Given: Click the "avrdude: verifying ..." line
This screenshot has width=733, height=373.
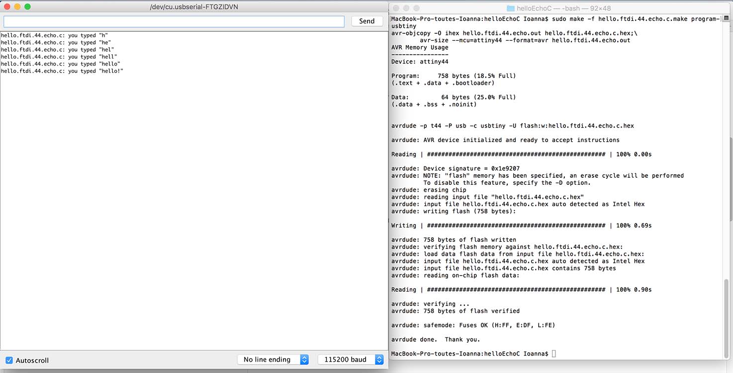Looking at the screenshot, I should tap(430, 304).
